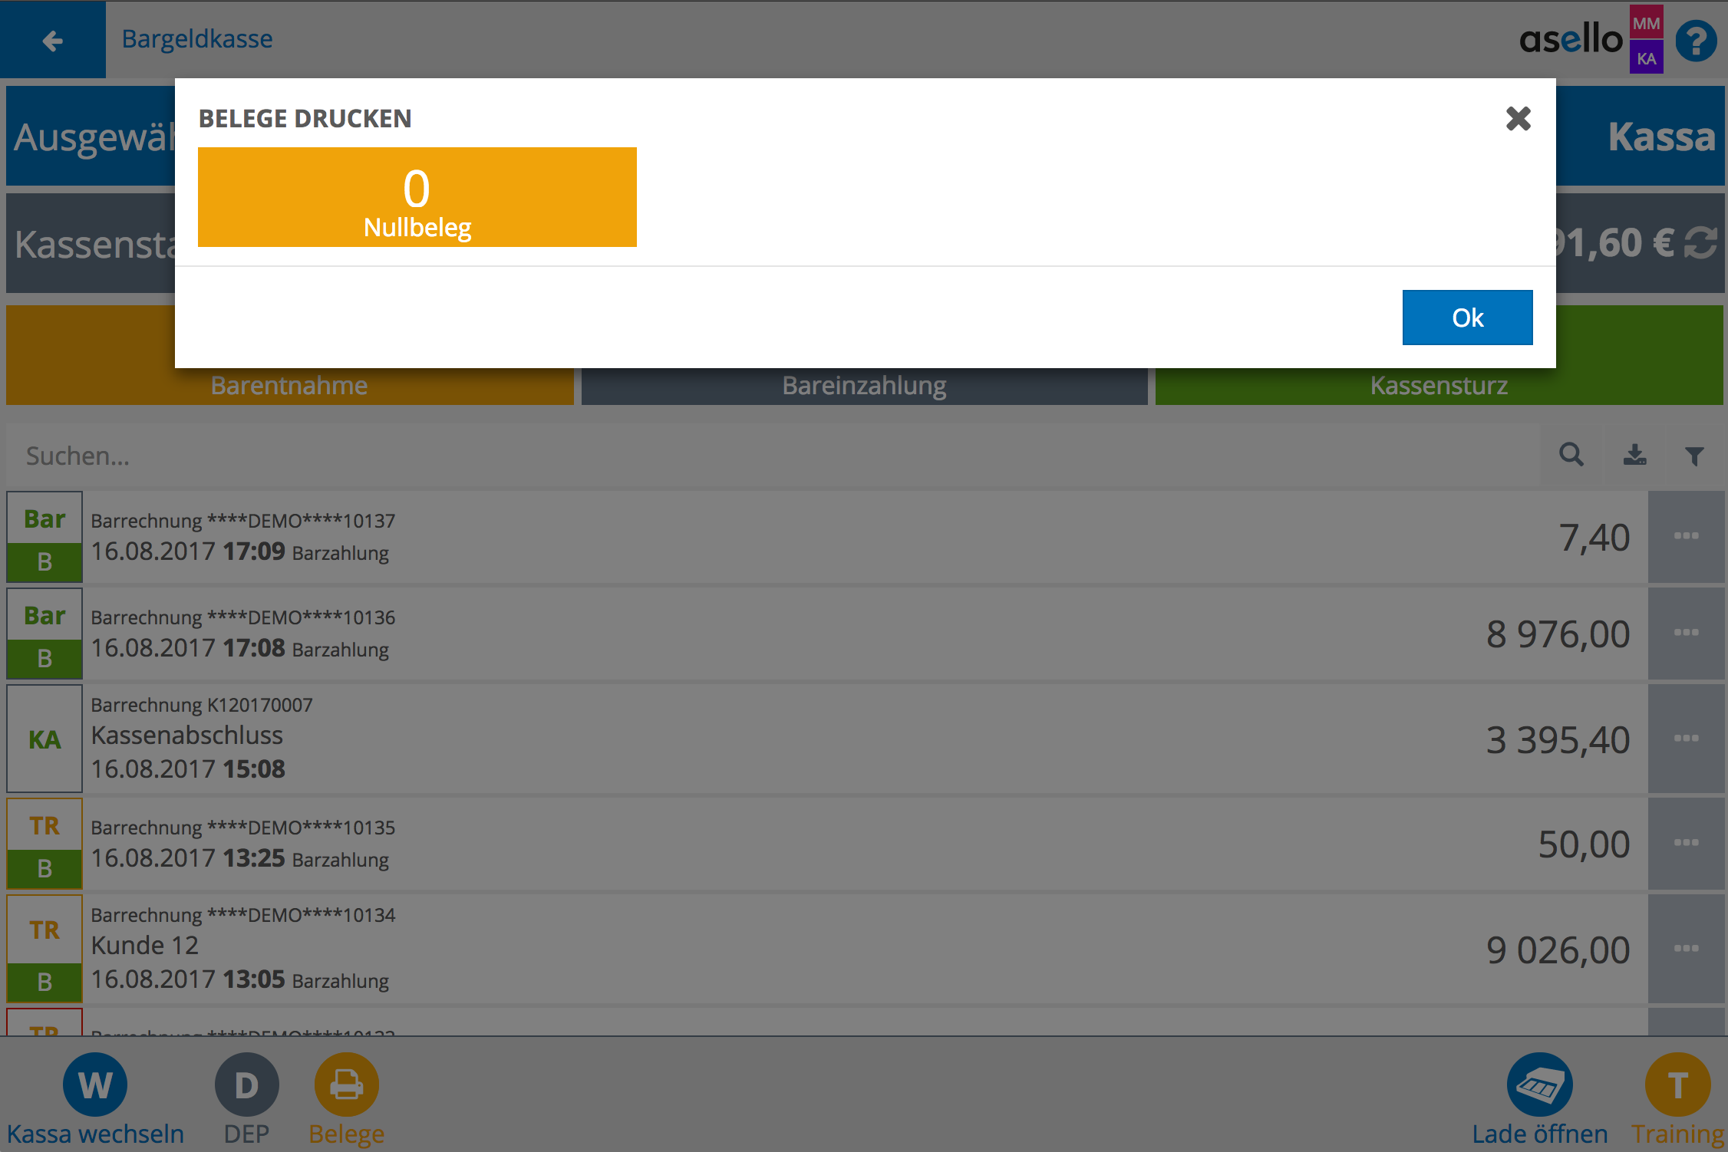1728x1152 pixels.
Task: Click the Lade öffnen drawer icon
Action: pos(1538,1085)
